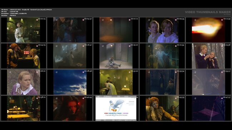Image resolution: width=232 pixels, height=130 pixels.
Task: Open the flame frame thumbnail at 00:11:59
Action: click(208, 30)
